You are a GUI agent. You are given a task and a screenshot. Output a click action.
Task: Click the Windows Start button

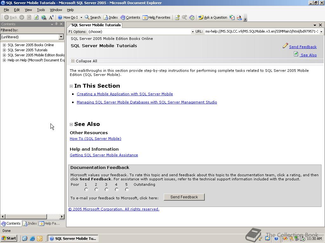coord(9,238)
